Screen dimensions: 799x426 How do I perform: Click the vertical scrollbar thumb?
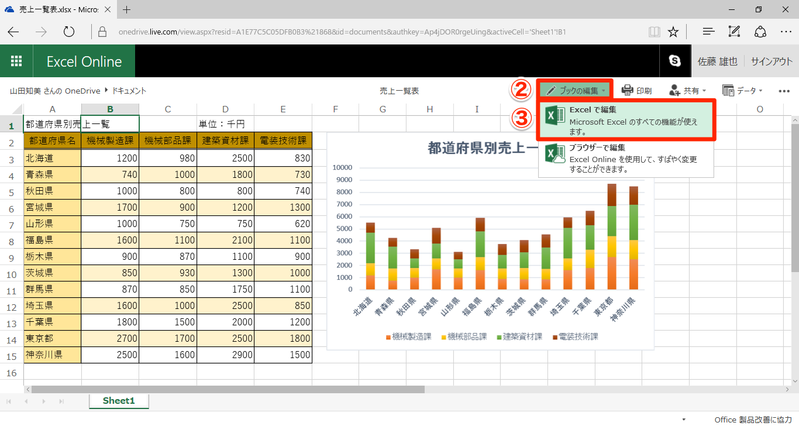point(795,198)
